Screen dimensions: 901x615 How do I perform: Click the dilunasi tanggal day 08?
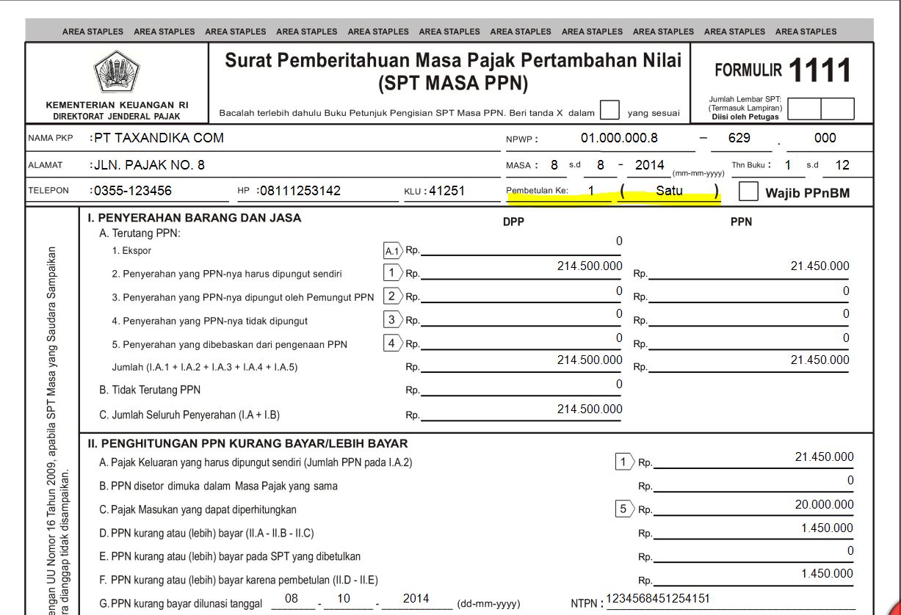(x=292, y=598)
